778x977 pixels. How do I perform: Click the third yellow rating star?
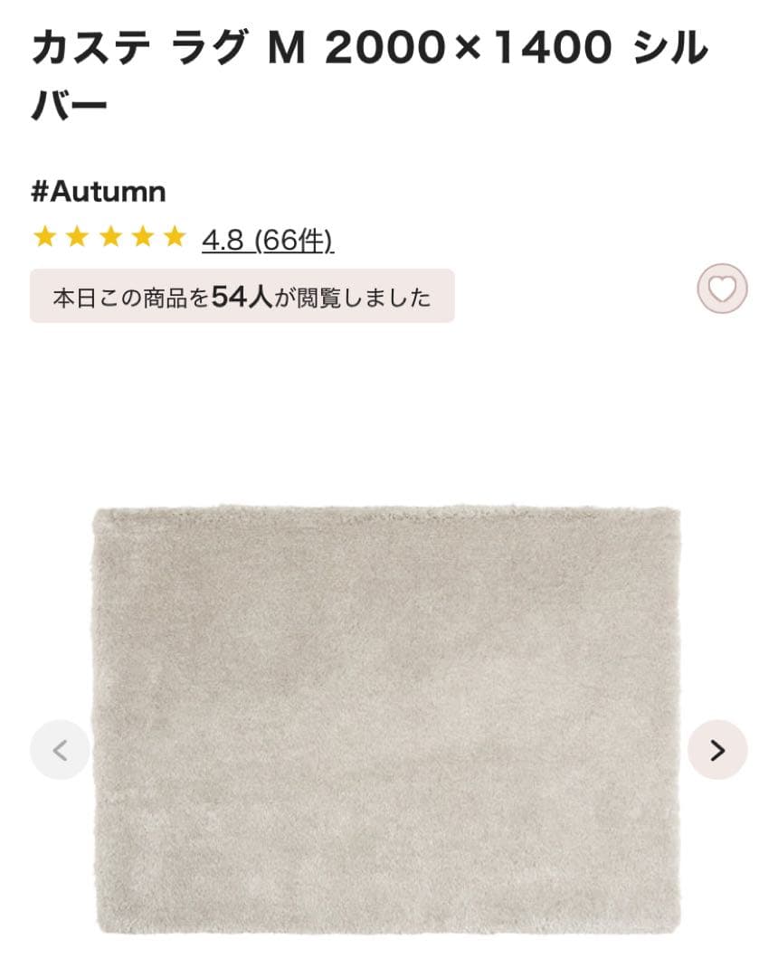110,237
